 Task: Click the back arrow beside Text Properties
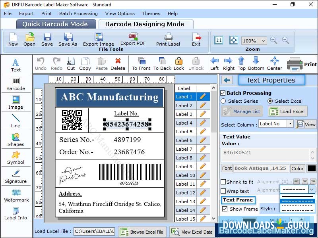227,80
